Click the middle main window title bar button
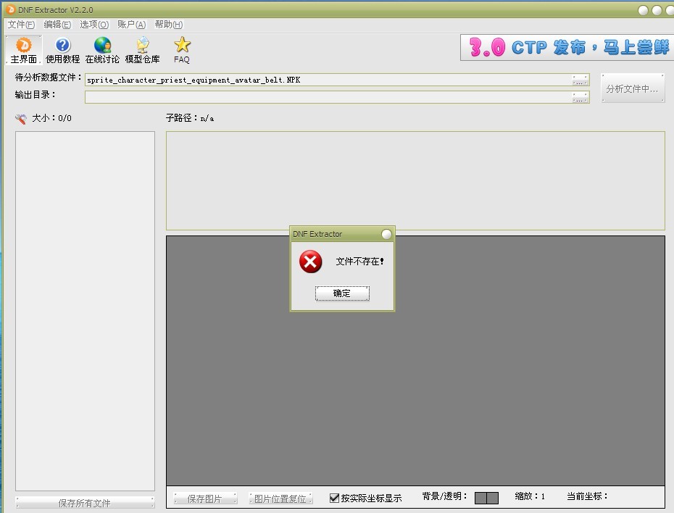Image resolution: width=674 pixels, height=513 pixels. 657,10
